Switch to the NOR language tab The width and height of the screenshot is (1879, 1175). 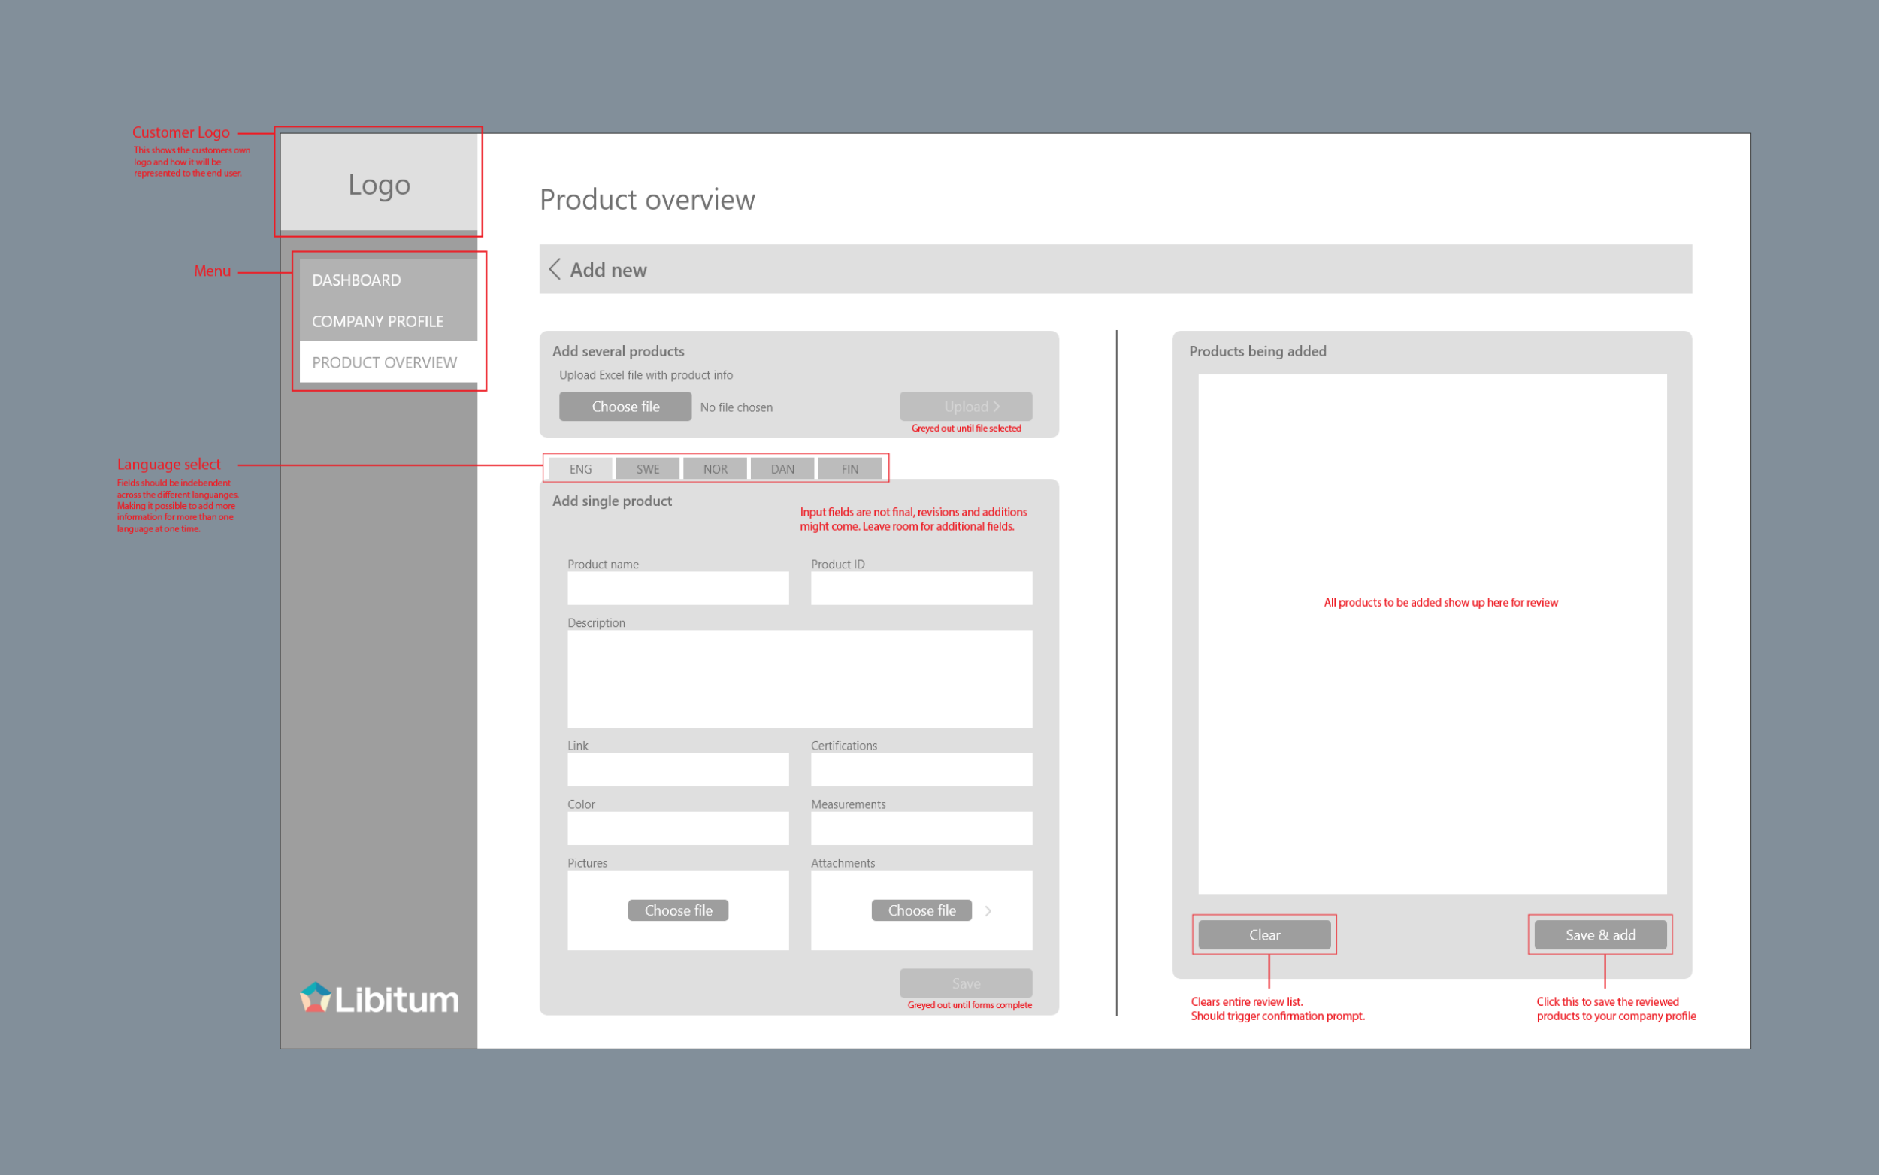[x=714, y=468]
